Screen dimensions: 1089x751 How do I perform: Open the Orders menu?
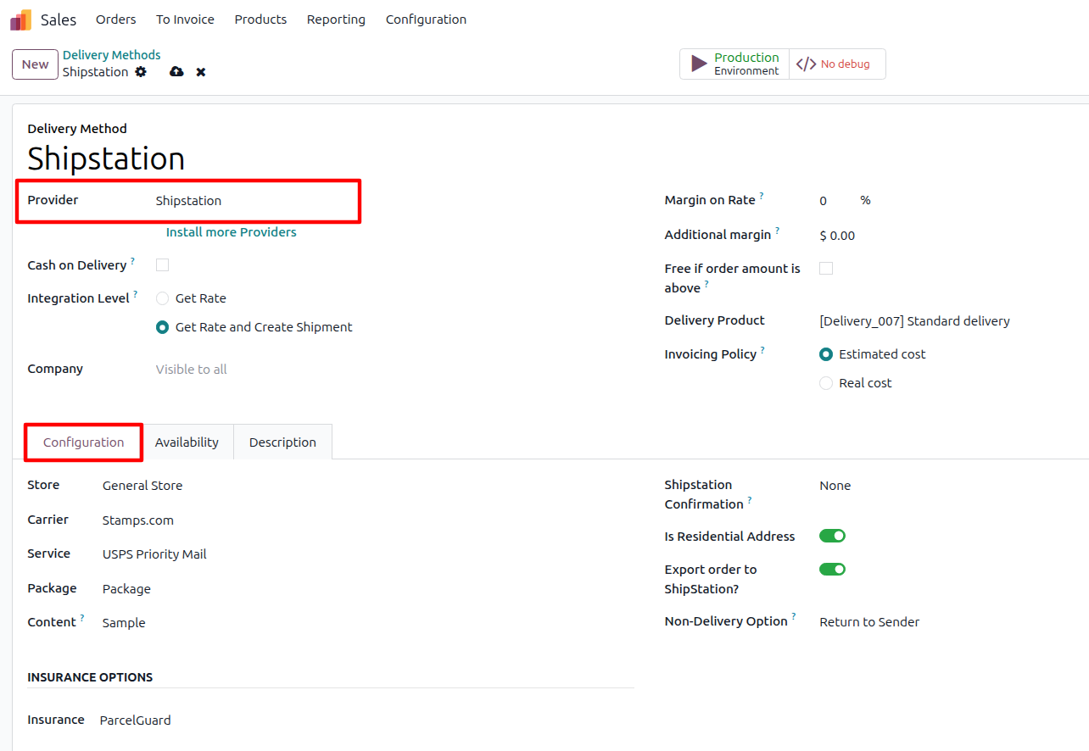pos(115,19)
